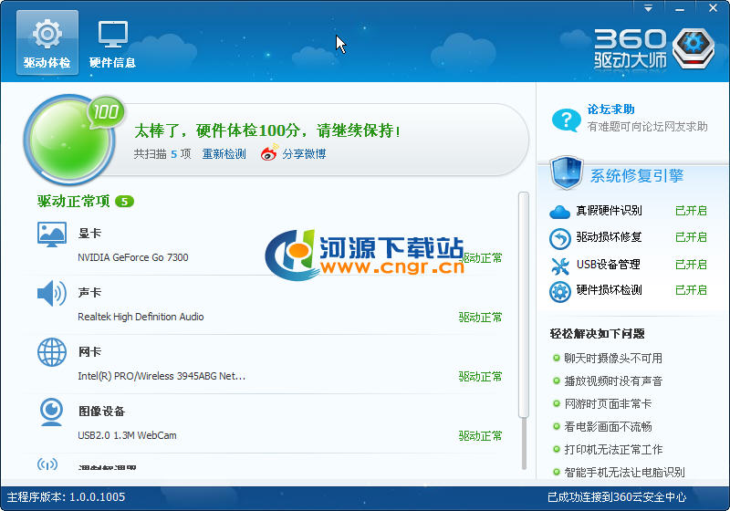Click the 声卡 speaker icon

coord(52,293)
